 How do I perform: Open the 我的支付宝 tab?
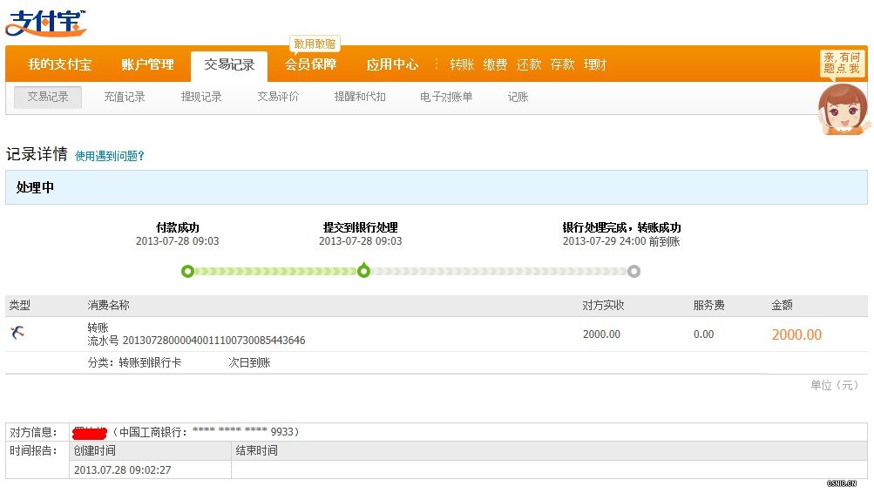pyautogui.click(x=59, y=64)
